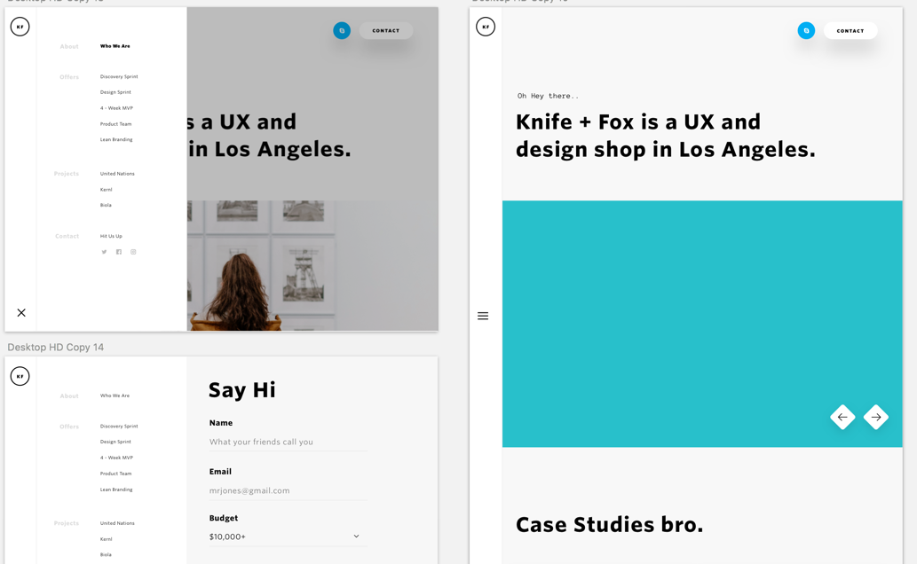Click 'About' label in Say Hi artboard menu
917x564 pixels.
(69, 396)
